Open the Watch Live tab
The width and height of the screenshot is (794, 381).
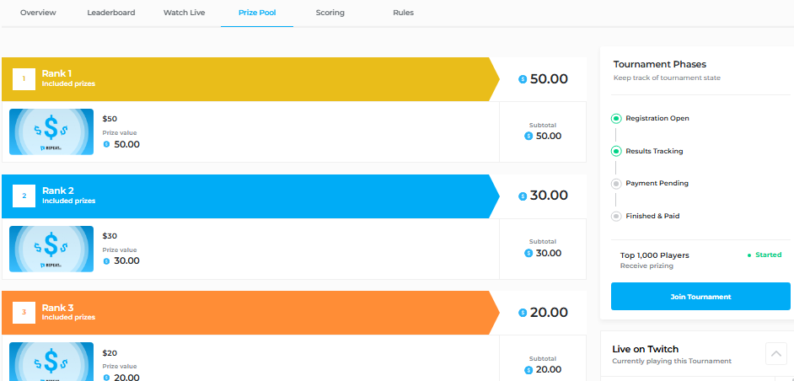tap(184, 13)
